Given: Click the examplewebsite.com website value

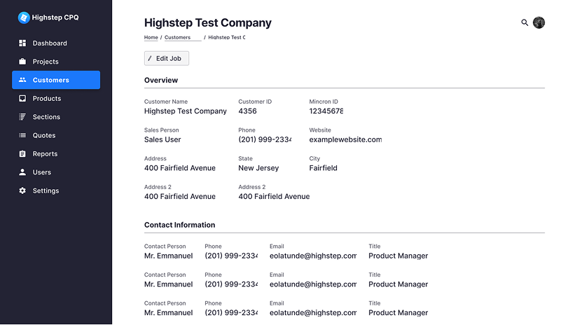Looking at the screenshot, I should click(x=345, y=139).
